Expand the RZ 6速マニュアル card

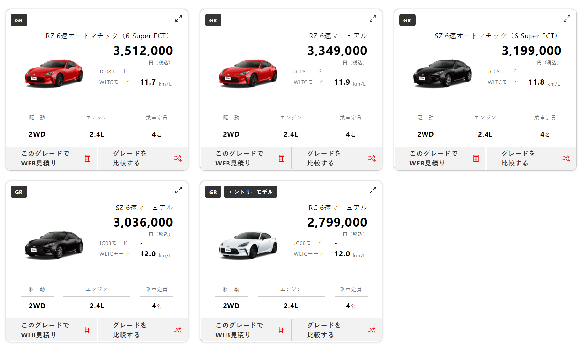(x=373, y=19)
